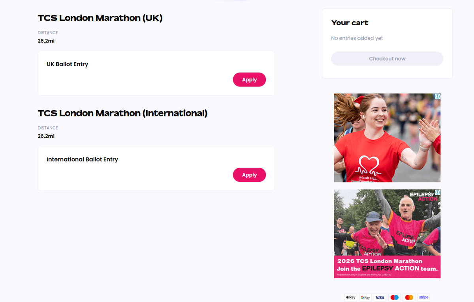Click the Stripe payment icon

click(424, 297)
